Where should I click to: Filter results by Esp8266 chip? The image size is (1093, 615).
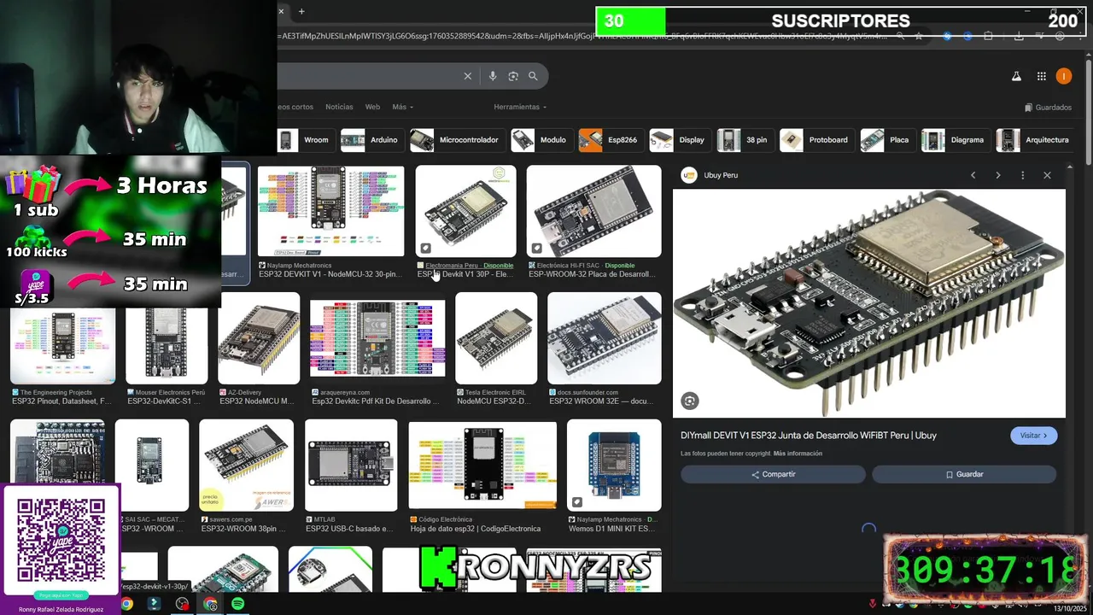(x=610, y=140)
